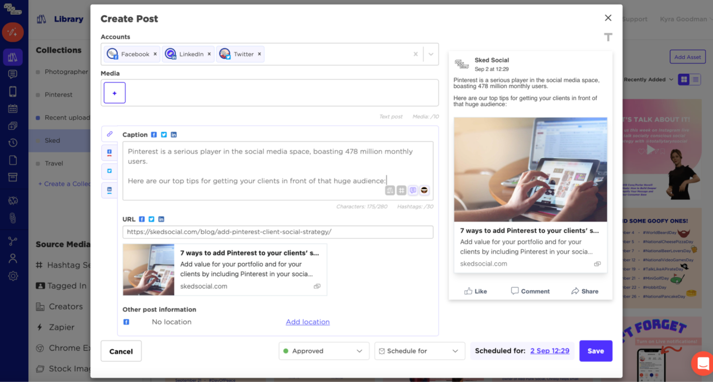Open the calendar icon in sidebar

[13, 108]
